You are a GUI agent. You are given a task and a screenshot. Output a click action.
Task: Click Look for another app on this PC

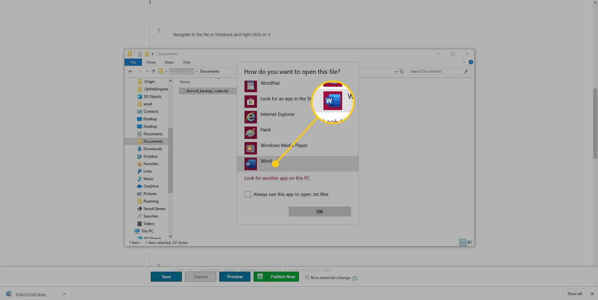tap(277, 178)
